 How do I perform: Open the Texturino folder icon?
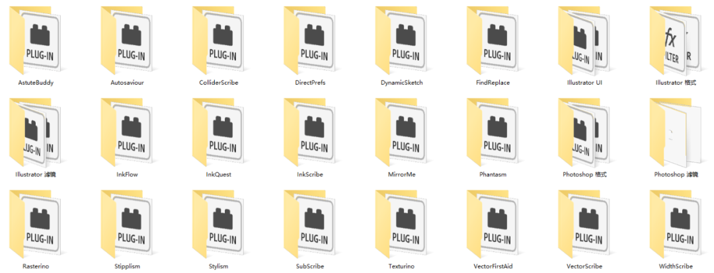[x=402, y=224]
